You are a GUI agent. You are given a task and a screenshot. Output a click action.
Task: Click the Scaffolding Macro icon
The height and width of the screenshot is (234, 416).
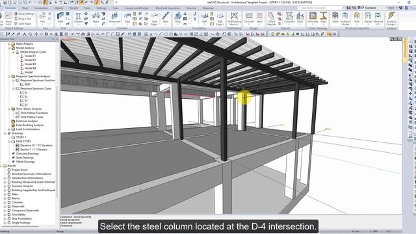(x=234, y=19)
